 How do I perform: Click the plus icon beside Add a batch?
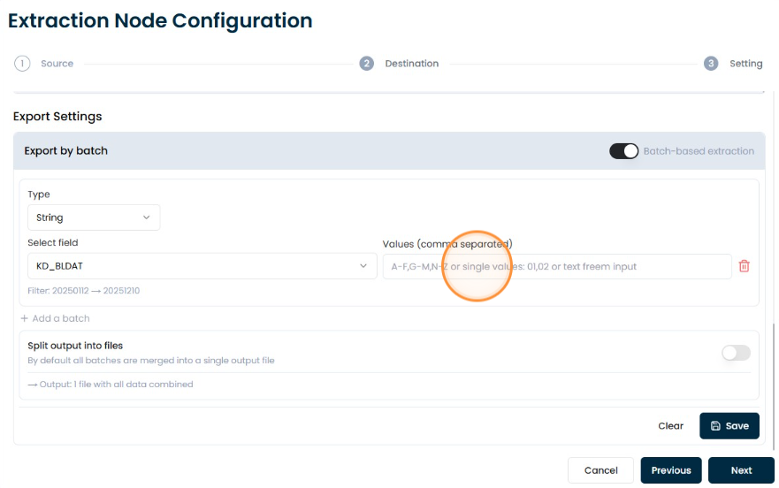(x=24, y=318)
